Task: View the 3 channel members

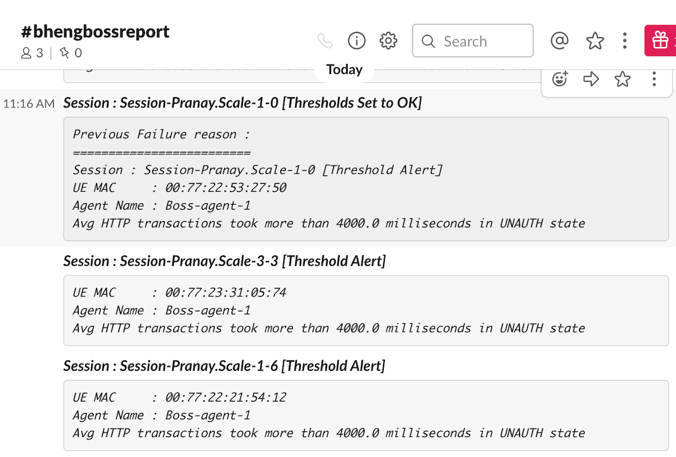Action: 32,53
